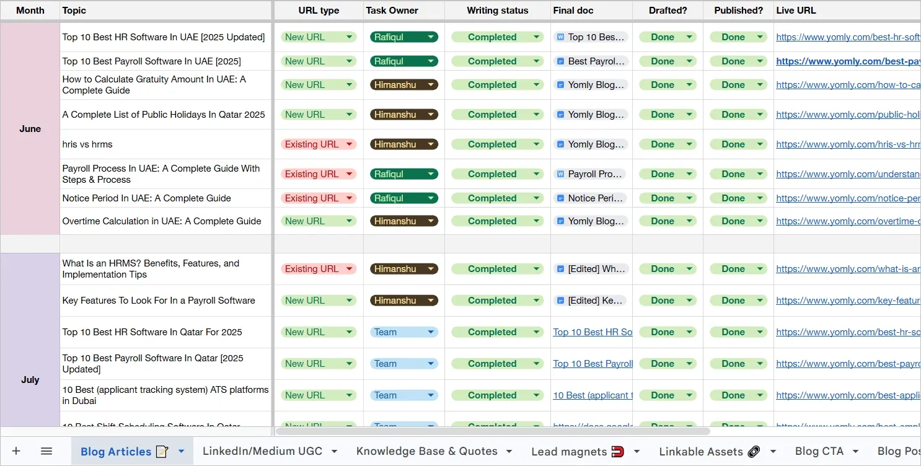This screenshot has height=466, width=921.
Task: Change Task Owner for Top 10 Best Payroll UAE
Action: point(404,61)
